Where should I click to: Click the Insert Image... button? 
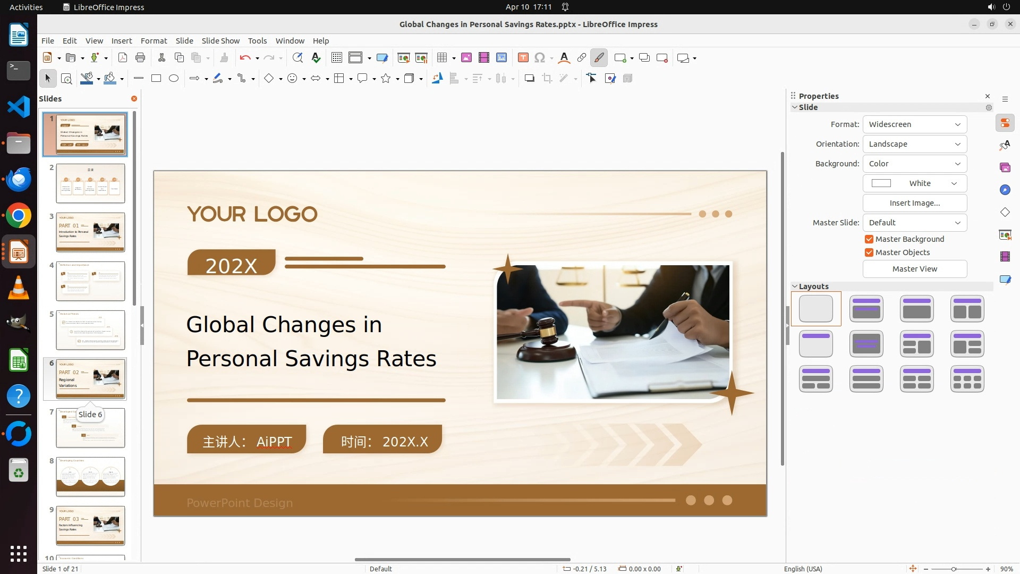914,203
